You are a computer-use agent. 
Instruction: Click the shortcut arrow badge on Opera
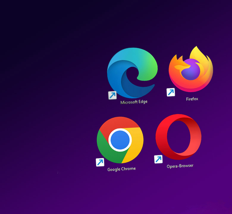tap(158, 159)
